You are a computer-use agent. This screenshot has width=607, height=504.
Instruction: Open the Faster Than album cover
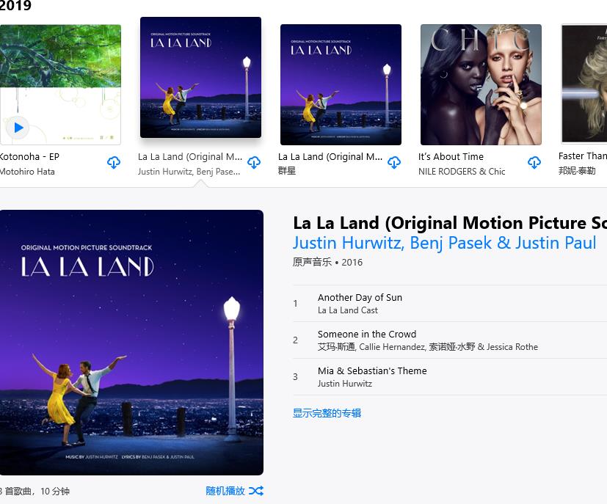pos(584,84)
